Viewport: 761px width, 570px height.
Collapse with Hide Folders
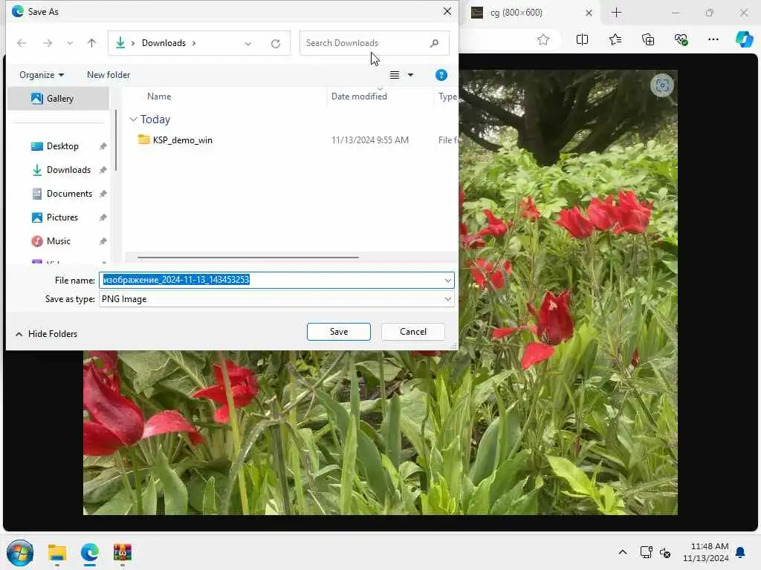[47, 334]
